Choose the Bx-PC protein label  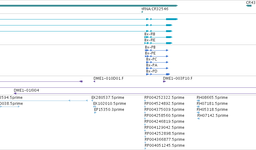point(152,59)
